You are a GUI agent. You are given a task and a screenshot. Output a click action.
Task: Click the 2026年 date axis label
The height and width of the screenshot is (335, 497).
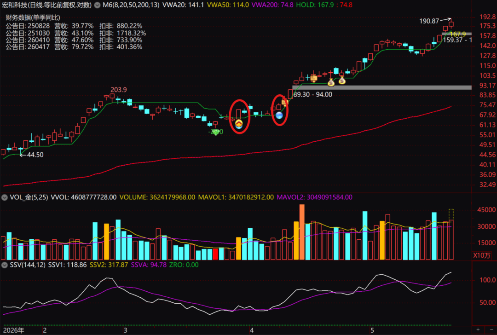pos(14,330)
